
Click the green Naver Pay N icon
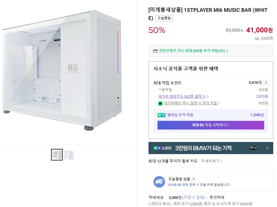pos(160,103)
